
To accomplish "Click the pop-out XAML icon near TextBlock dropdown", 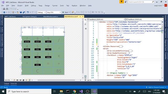I will click(x=85, y=20).
